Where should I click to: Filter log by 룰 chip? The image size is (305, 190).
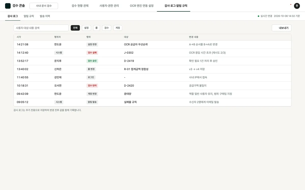coord(97,28)
